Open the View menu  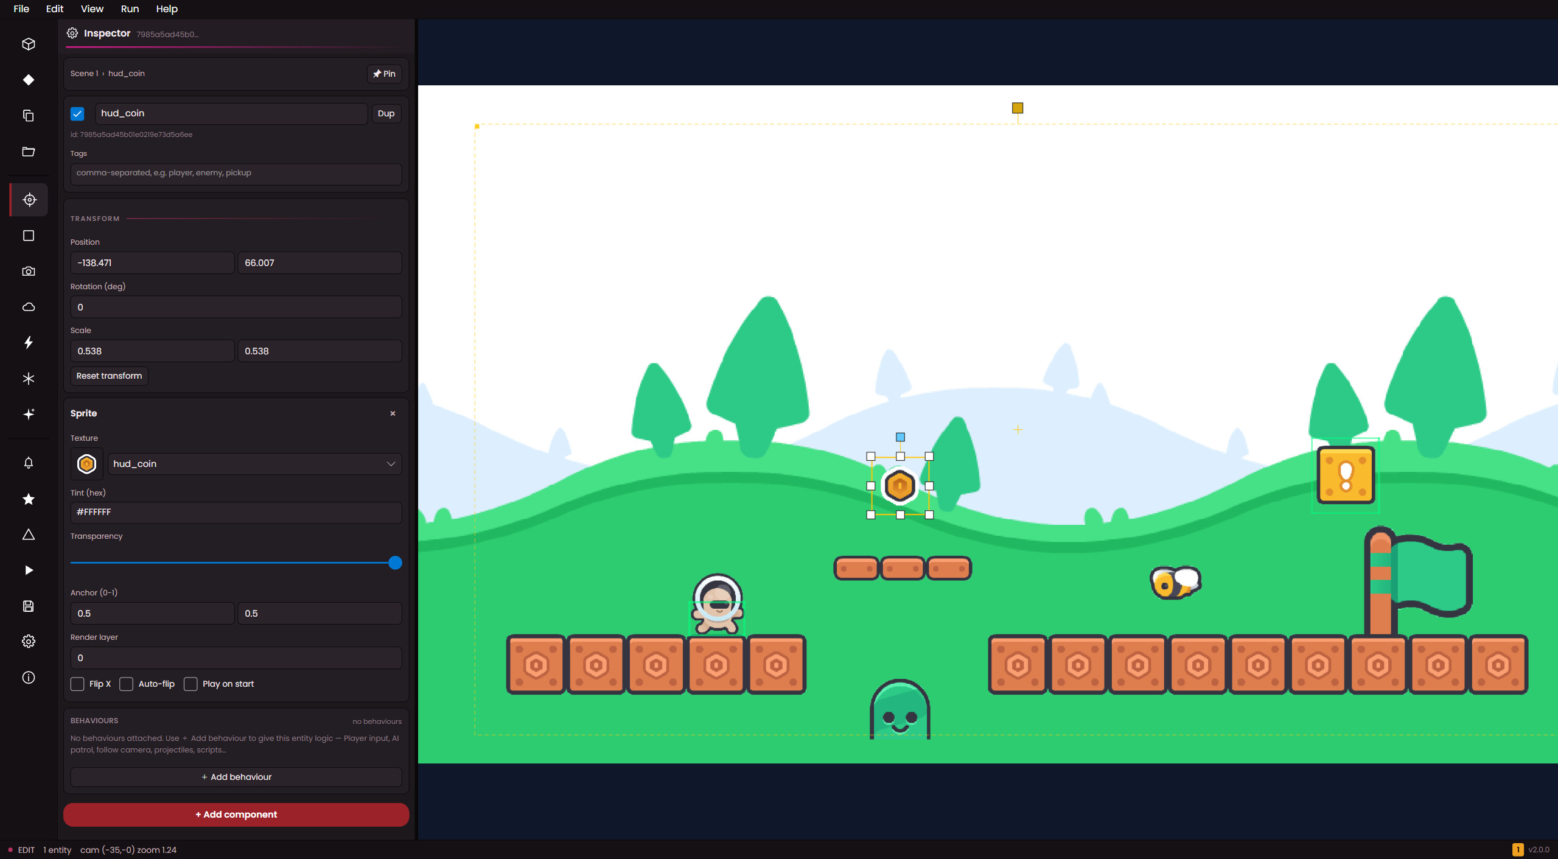tap(92, 9)
